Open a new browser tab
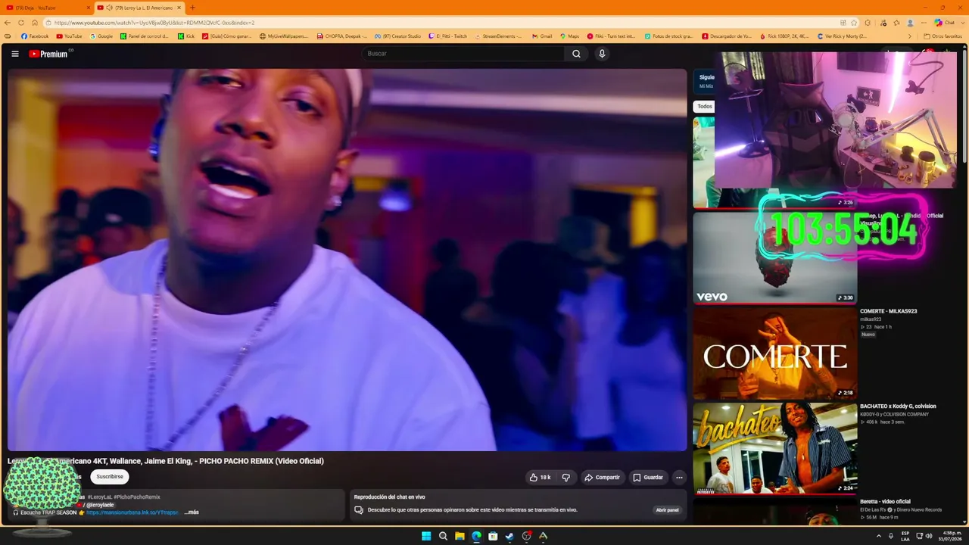This screenshot has width=969, height=545. pos(192,8)
